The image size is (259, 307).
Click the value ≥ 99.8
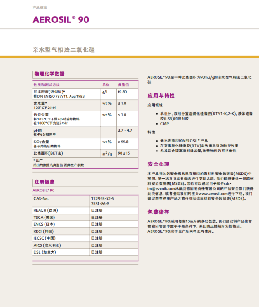123,142
